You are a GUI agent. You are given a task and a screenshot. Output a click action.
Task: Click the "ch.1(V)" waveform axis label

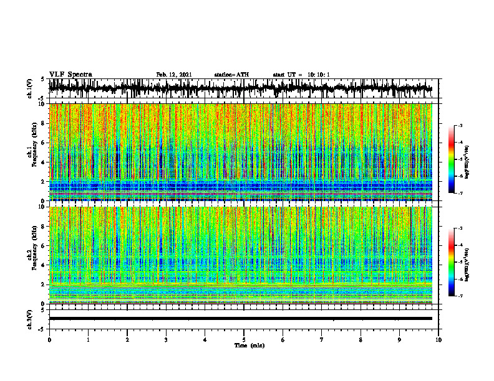(x=30, y=88)
